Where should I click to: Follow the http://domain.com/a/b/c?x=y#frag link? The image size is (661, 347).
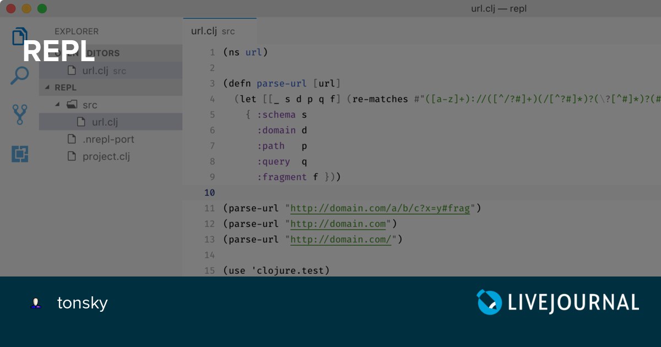[x=380, y=208]
